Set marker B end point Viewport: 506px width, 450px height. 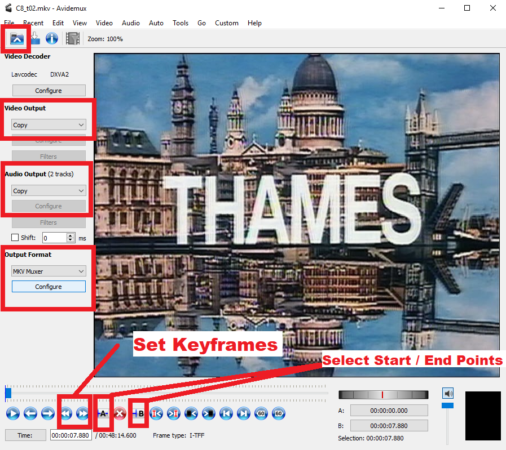pyautogui.click(x=139, y=414)
